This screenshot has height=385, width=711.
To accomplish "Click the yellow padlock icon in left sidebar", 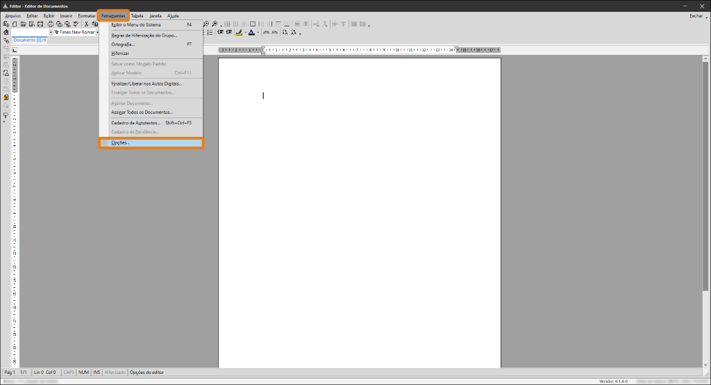I will pyautogui.click(x=6, y=97).
